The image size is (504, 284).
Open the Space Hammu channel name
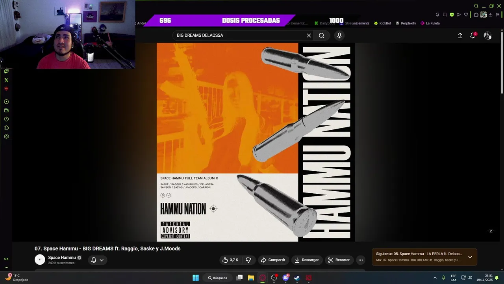62,258
